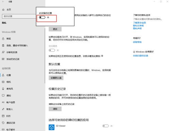
Task: Click the 清除这台设备上的历史记录 label
Action: coord(62,104)
